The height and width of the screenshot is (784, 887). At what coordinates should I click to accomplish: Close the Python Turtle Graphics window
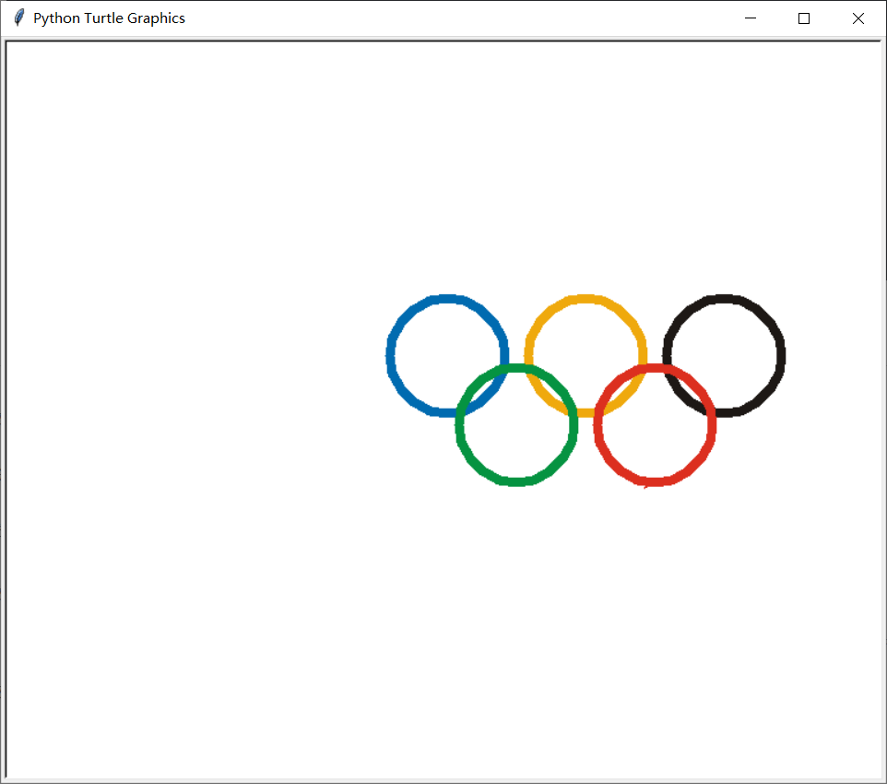point(857,18)
